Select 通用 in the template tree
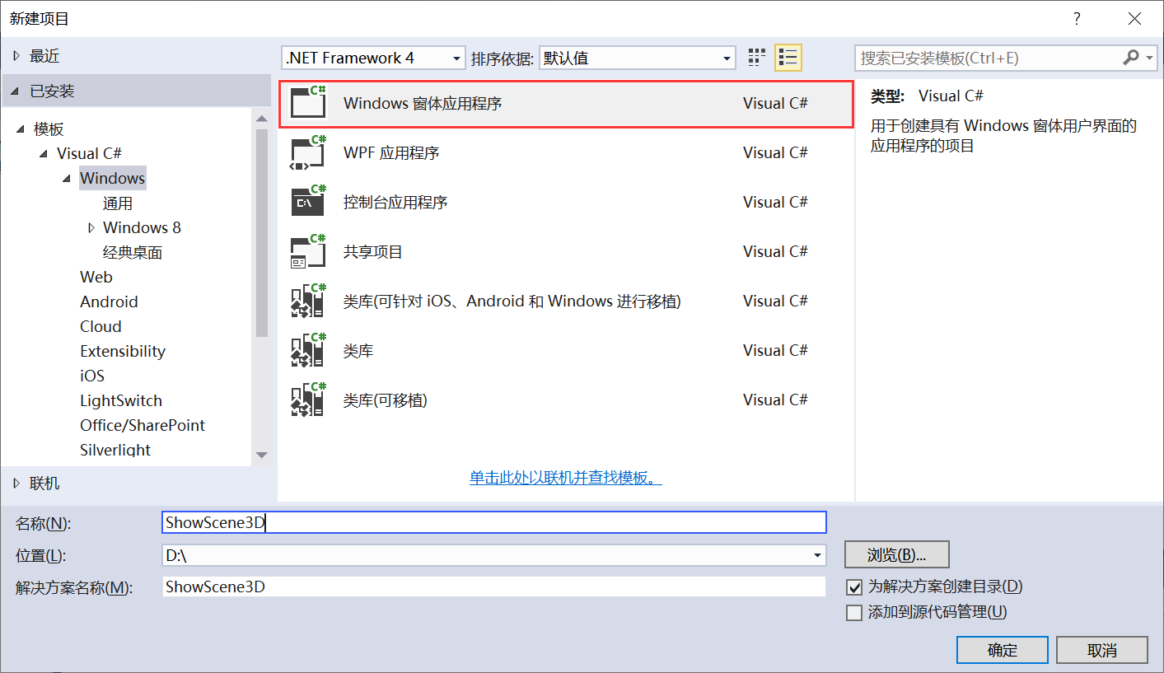This screenshot has width=1164, height=673. 118,203
